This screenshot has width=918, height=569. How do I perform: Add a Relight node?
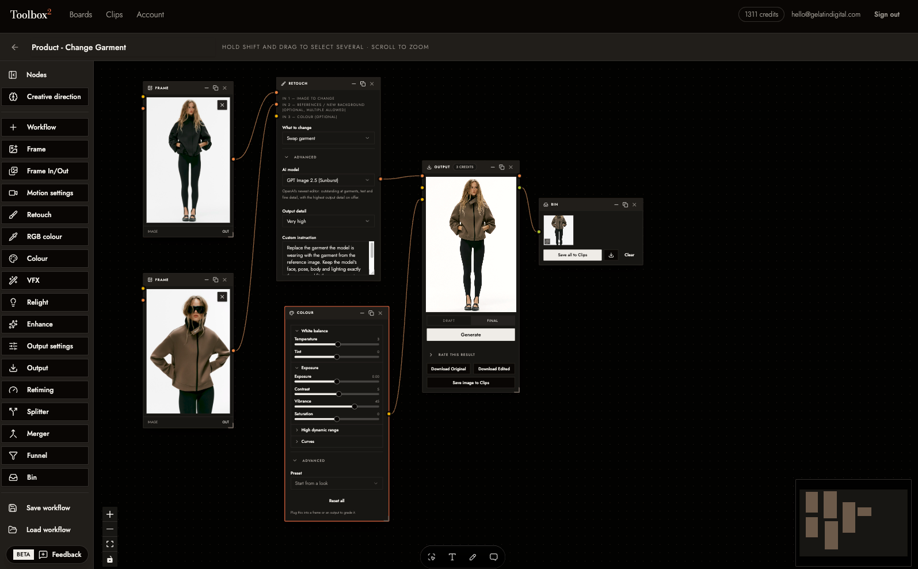[x=45, y=302]
